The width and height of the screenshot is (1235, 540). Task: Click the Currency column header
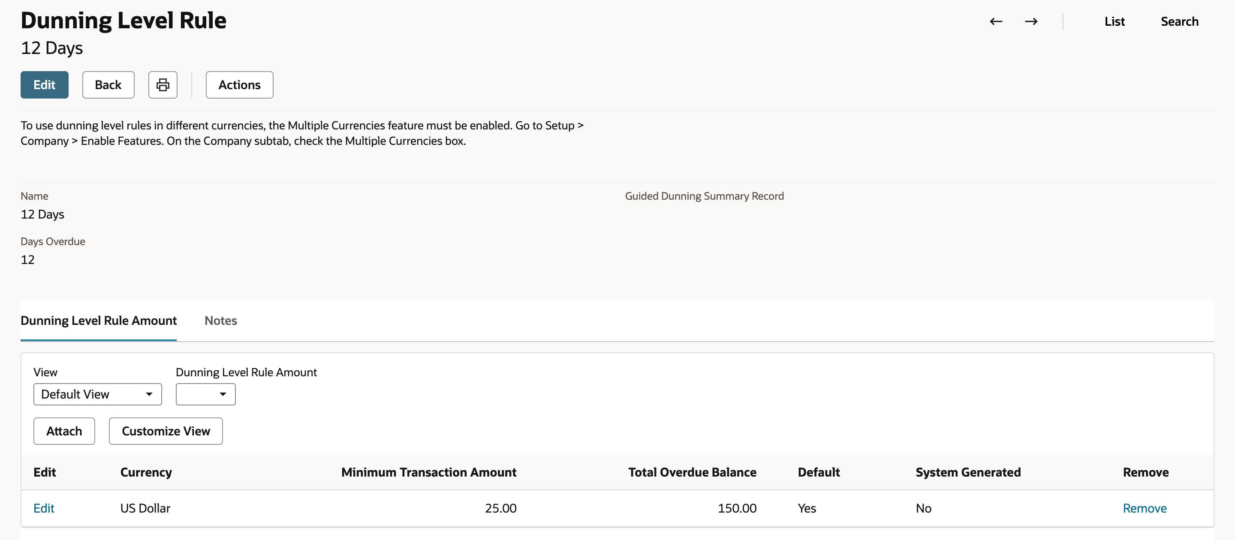click(x=146, y=472)
